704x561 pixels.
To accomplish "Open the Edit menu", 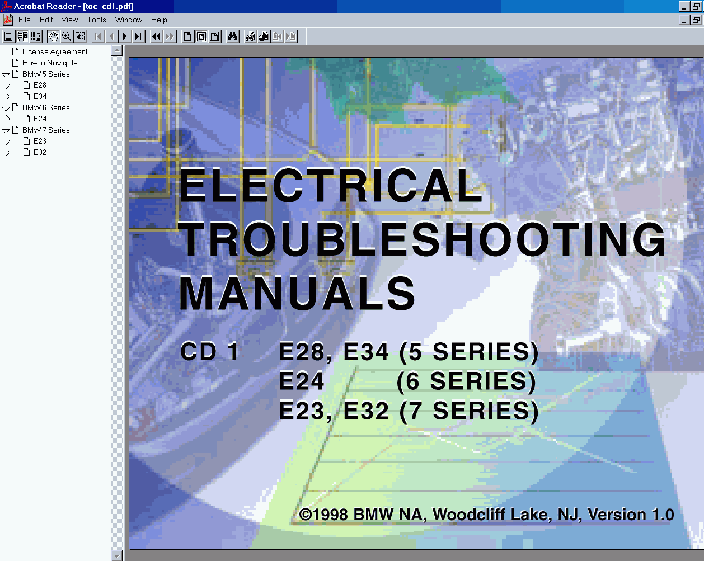I will coord(46,20).
